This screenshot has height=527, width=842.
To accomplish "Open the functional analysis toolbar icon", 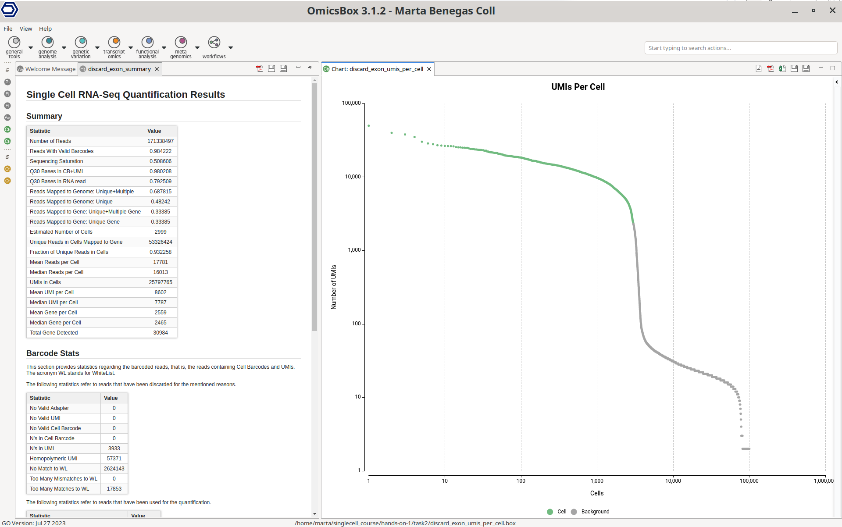I will pos(147,47).
